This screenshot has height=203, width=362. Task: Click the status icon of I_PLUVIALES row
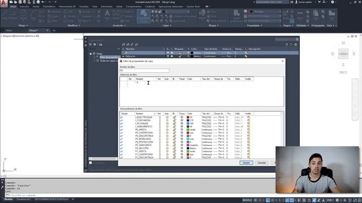[122, 123]
